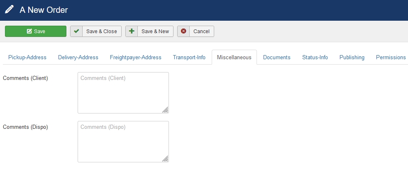This screenshot has width=408, height=169.
Task: Open the Delivery-Address tab
Action: (78, 58)
